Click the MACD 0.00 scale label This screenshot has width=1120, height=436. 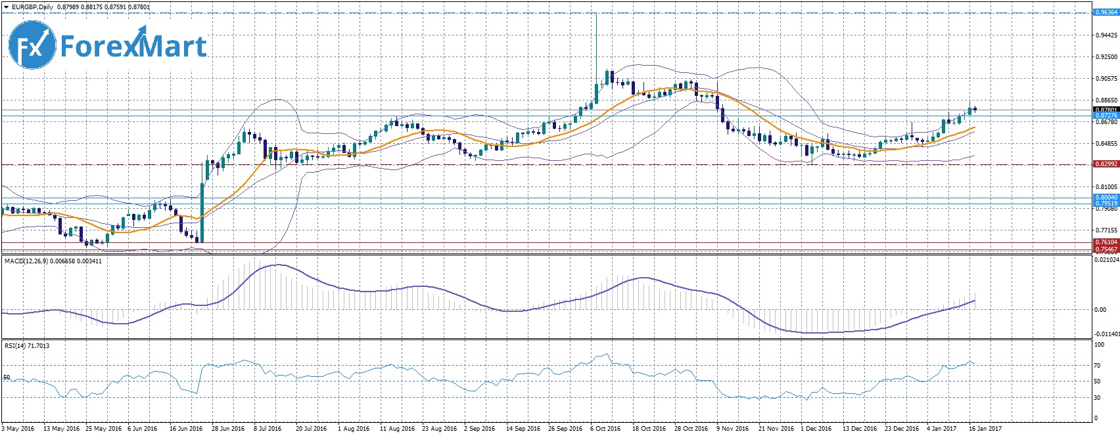pos(1100,310)
